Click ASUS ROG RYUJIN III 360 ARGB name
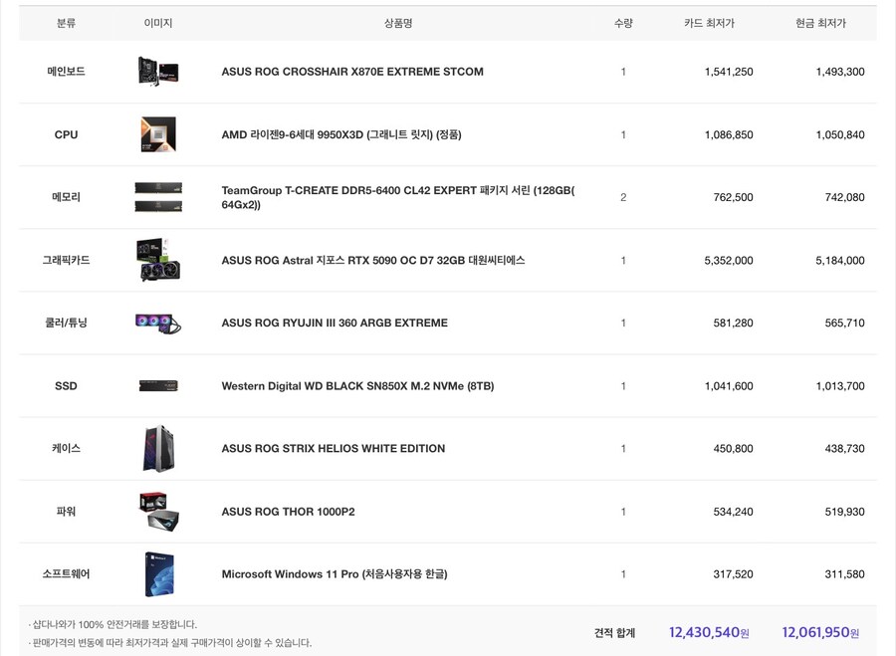This screenshot has width=896, height=656. (335, 323)
